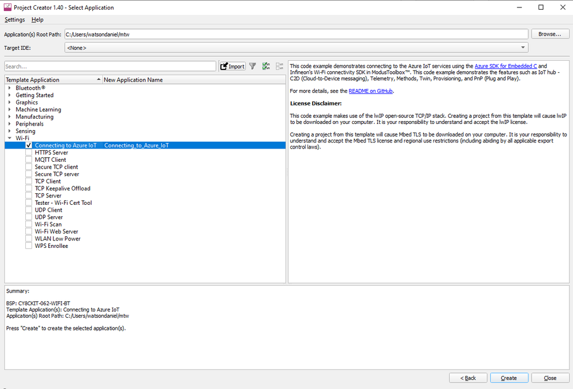
Task: Open the Settings menu
Action: pos(15,20)
